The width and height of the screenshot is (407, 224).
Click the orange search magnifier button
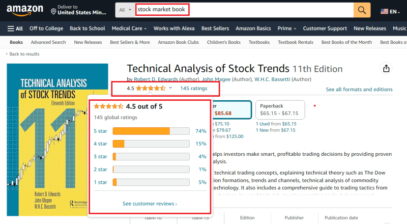[x=362, y=10]
